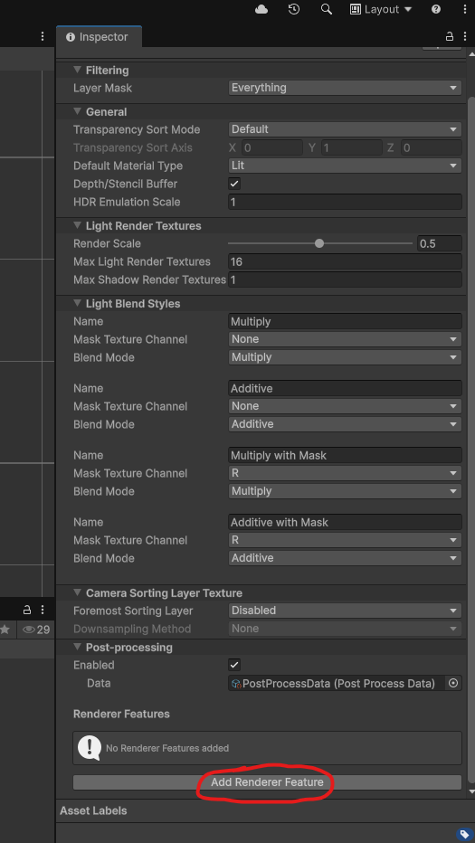Collapse the Light Blend Styles section

pos(77,304)
